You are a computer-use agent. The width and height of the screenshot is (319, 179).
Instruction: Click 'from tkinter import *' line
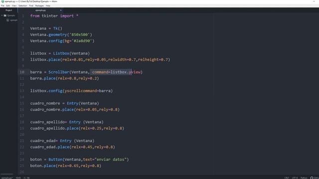(54, 16)
